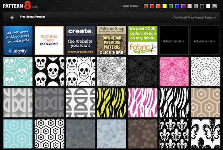Viewport: 223px width, 150px height.
Task: Select white skulls on black pattern
Action: (49, 72)
